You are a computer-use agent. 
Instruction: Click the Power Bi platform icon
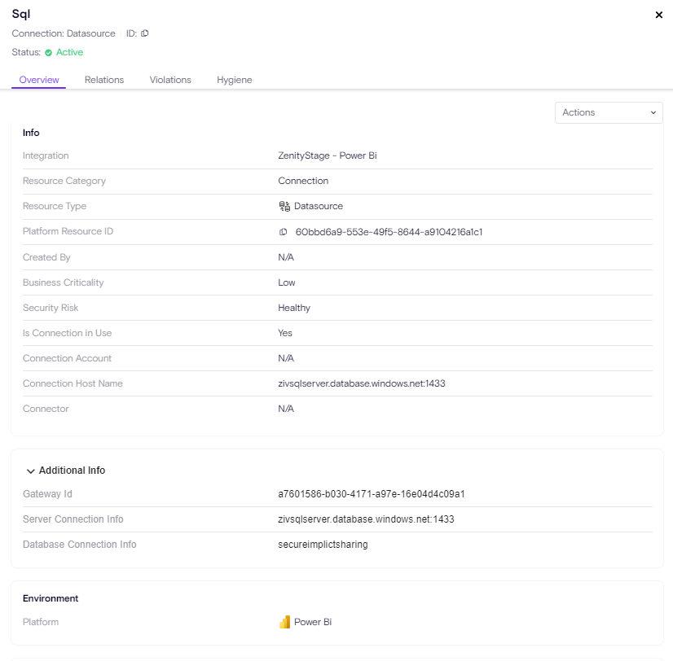[x=284, y=623]
